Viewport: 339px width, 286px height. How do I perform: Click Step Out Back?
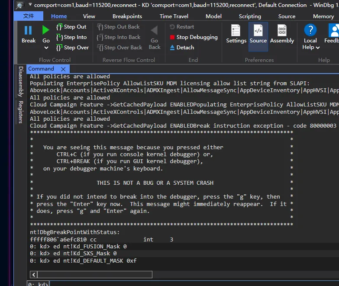coord(119,27)
